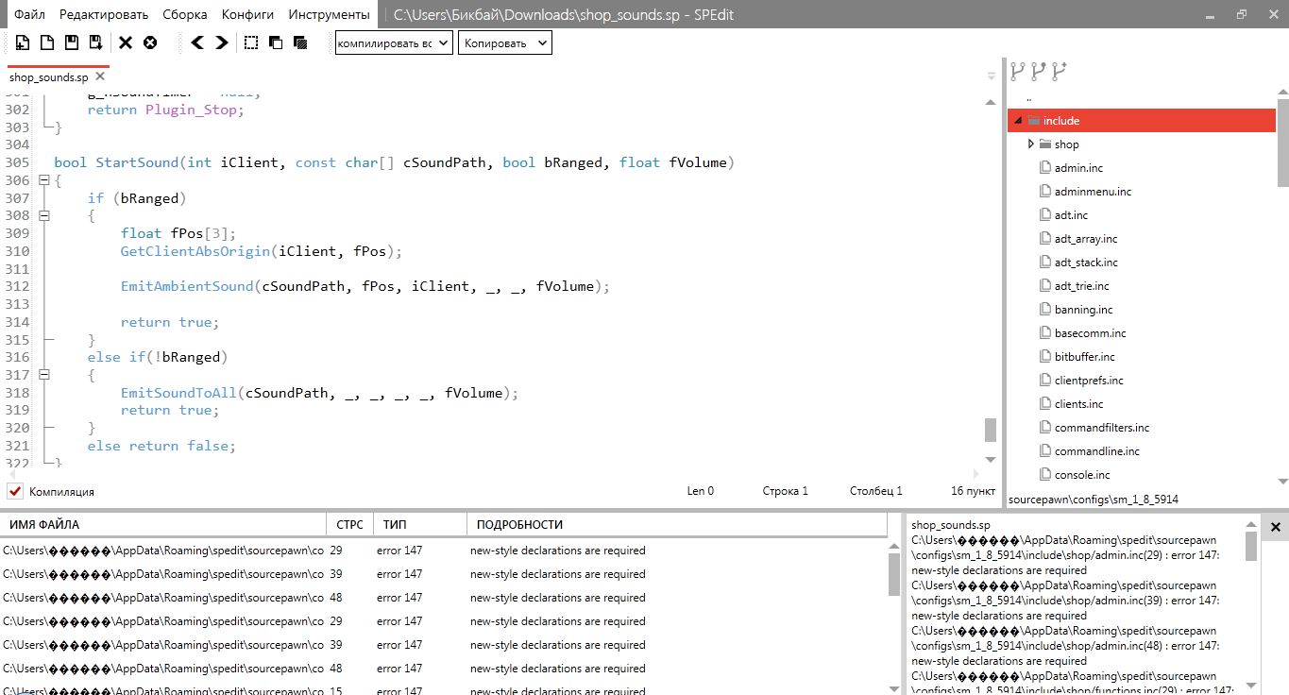Click the error list scrollbar thumb

coord(894,574)
